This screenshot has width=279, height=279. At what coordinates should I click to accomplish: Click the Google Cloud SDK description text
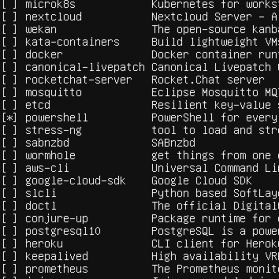[201, 181]
